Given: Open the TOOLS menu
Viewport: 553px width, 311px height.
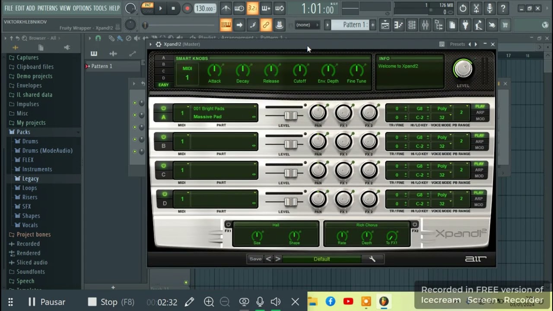Looking at the screenshot, I should click(100, 8).
